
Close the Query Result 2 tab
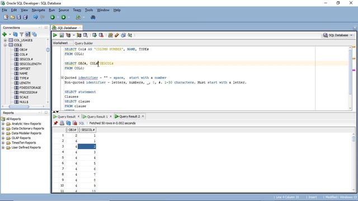point(143,117)
